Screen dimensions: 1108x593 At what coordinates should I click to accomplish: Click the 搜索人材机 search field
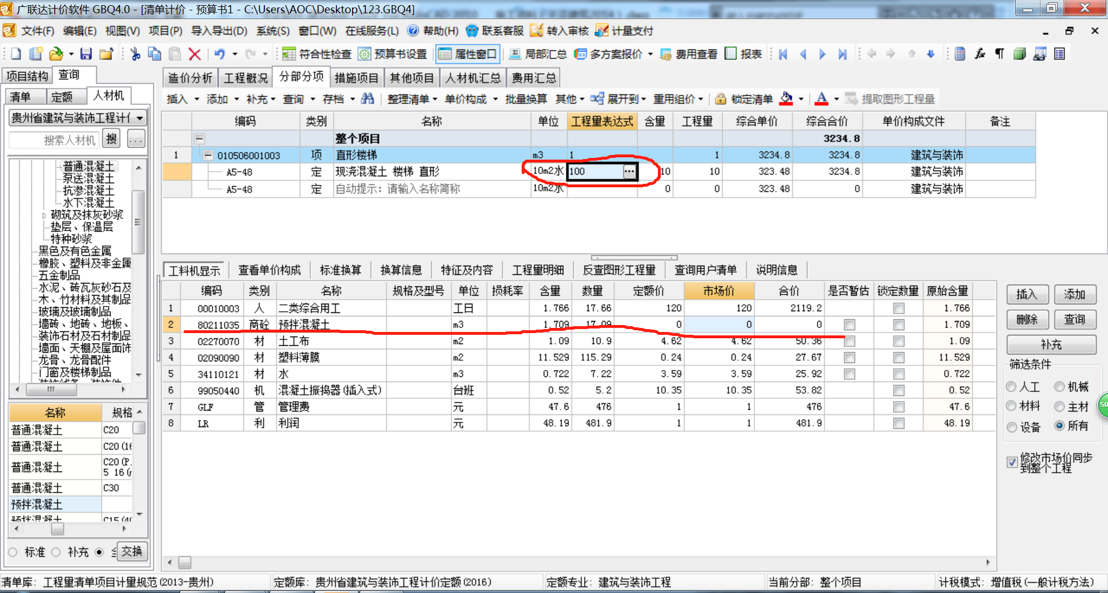(x=55, y=139)
